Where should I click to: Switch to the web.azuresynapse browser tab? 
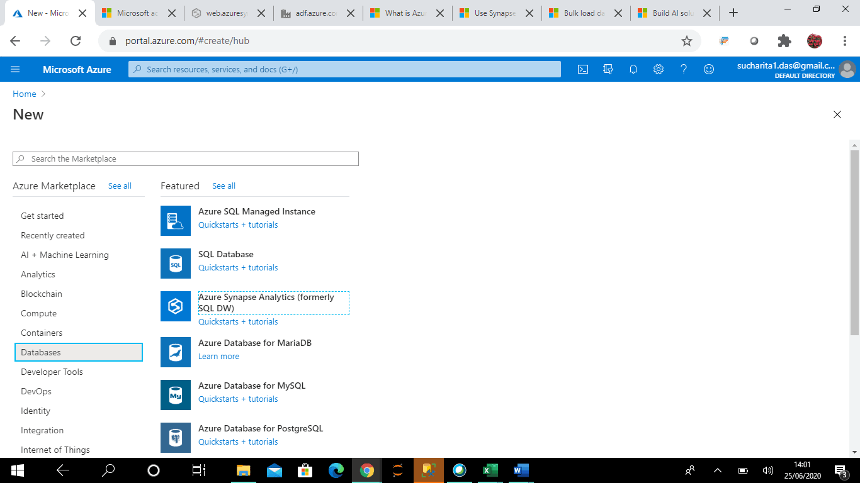(x=229, y=13)
